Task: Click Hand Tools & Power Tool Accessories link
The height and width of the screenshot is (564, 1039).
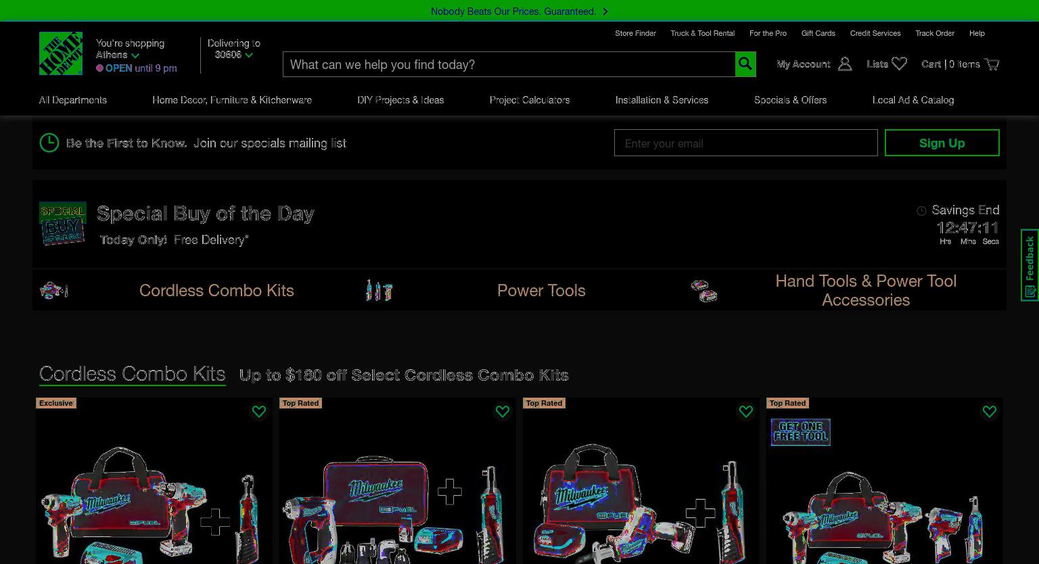Action: [866, 290]
